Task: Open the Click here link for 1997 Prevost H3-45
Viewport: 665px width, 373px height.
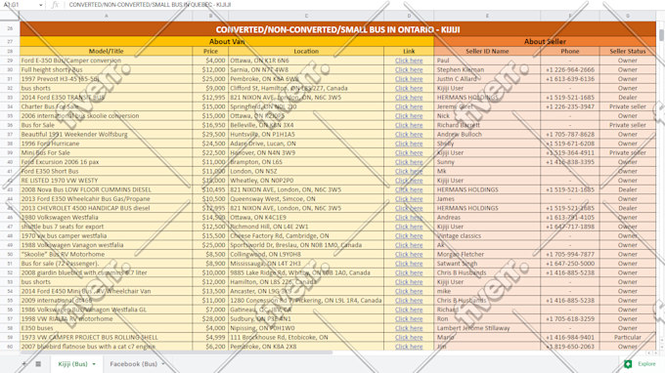Action: pos(409,79)
